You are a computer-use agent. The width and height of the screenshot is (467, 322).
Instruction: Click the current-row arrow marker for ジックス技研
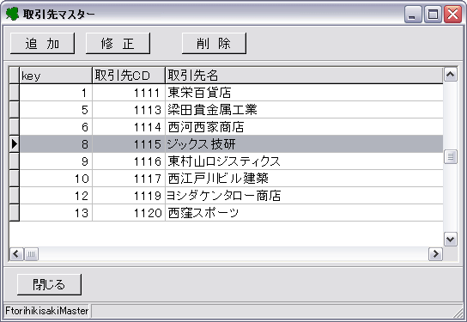[x=14, y=144]
